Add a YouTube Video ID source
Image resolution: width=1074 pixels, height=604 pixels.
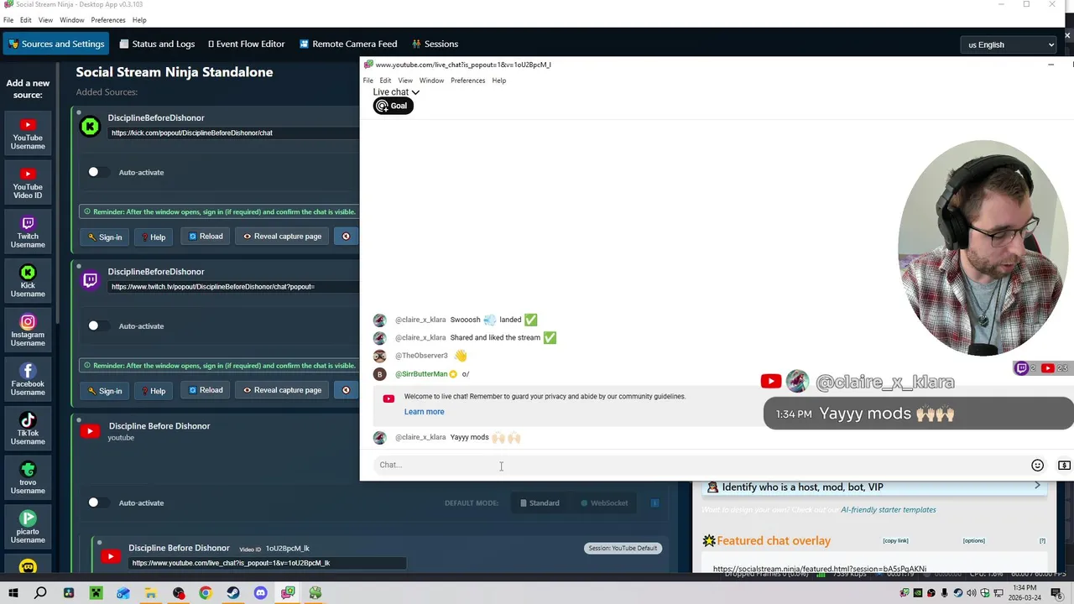tap(28, 184)
